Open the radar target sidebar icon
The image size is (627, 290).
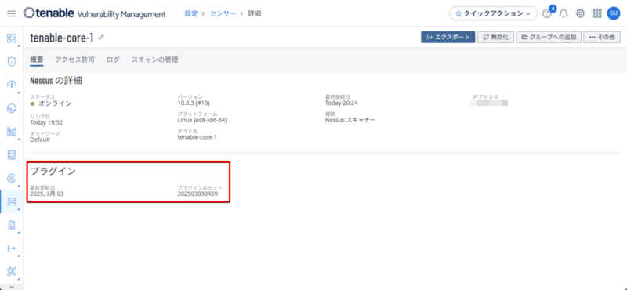click(12, 179)
